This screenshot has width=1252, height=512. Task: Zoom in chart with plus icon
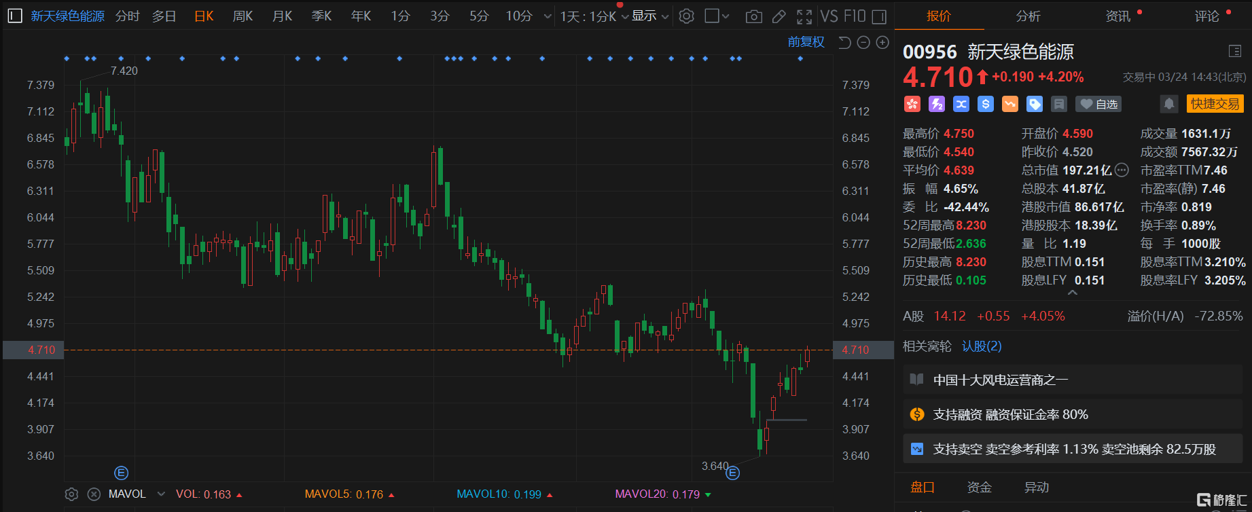coord(882,43)
